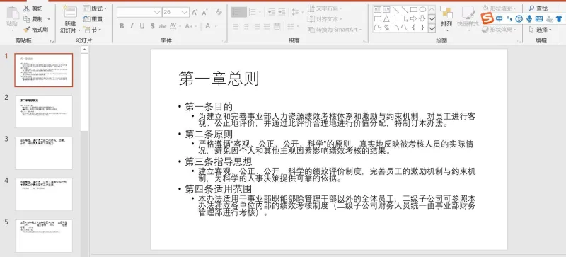Click the Sogou emoji smiley icon
Screen dimensions: 566x257
(x=519, y=19)
